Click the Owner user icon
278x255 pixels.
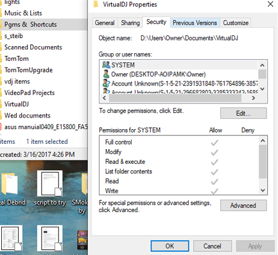[x=106, y=74]
